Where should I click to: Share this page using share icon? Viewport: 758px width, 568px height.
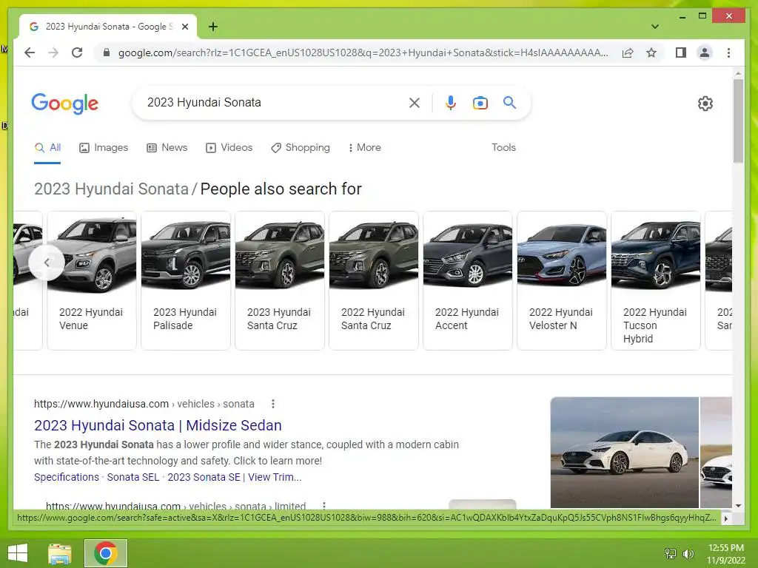click(628, 53)
